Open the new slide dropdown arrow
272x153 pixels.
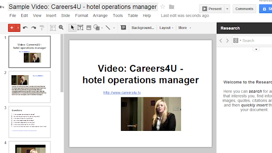point(18,28)
